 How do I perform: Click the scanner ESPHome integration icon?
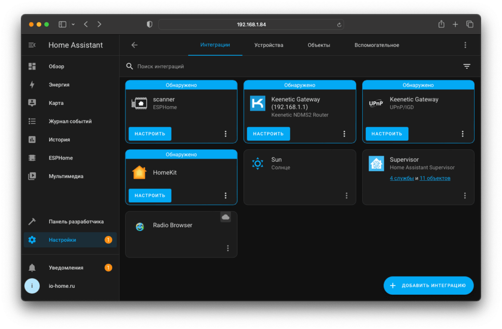click(139, 103)
